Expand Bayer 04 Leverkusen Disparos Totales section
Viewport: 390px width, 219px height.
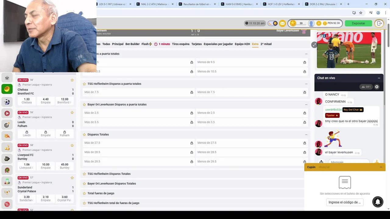193,183
